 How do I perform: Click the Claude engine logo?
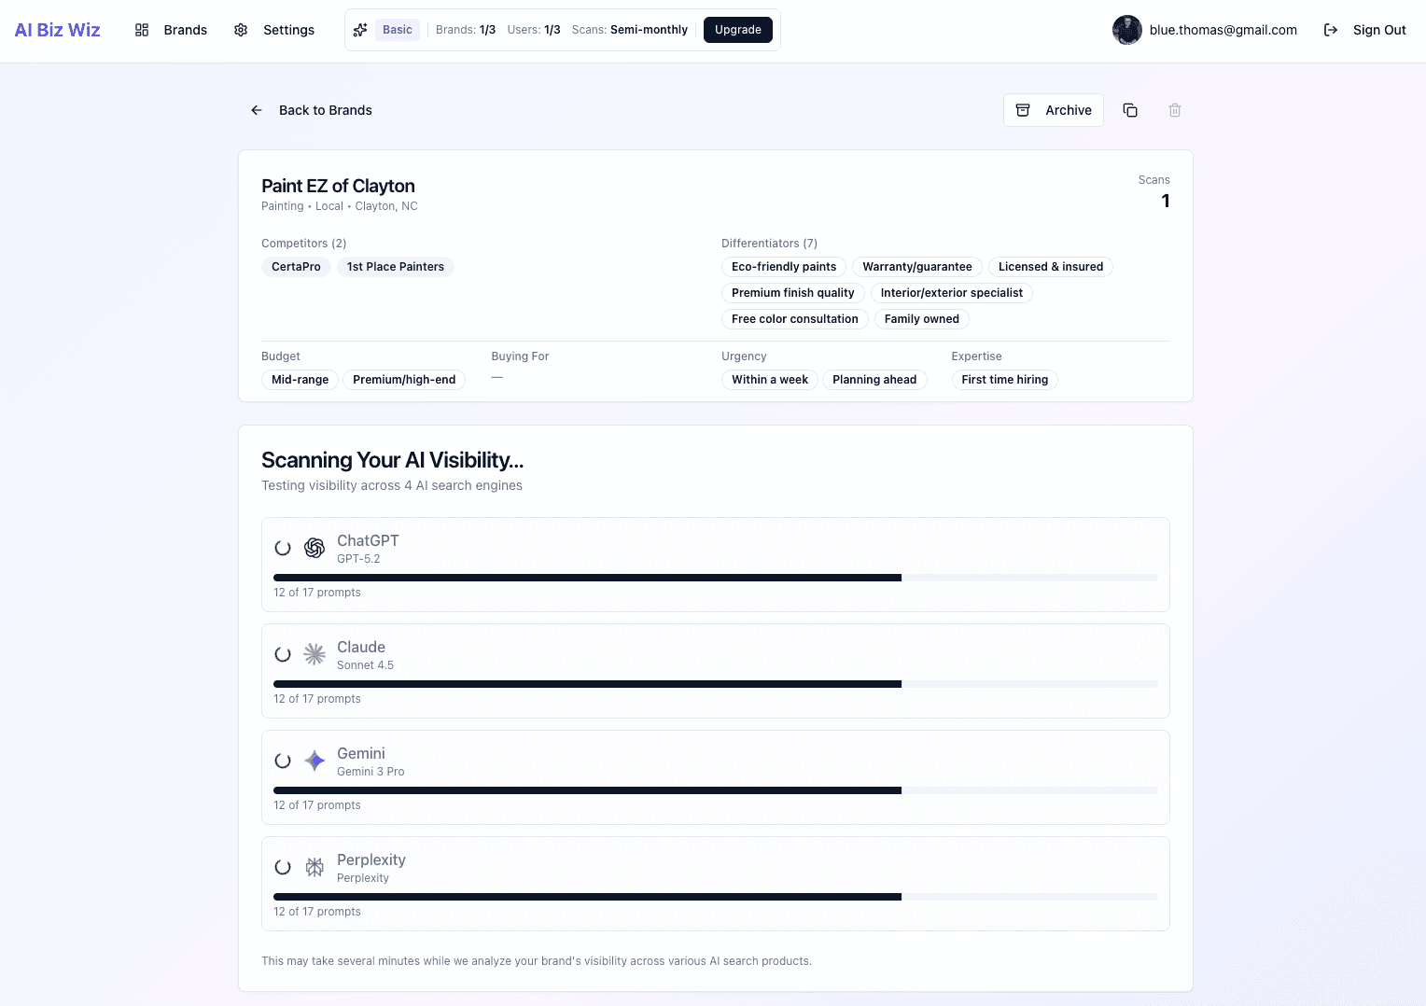point(315,654)
